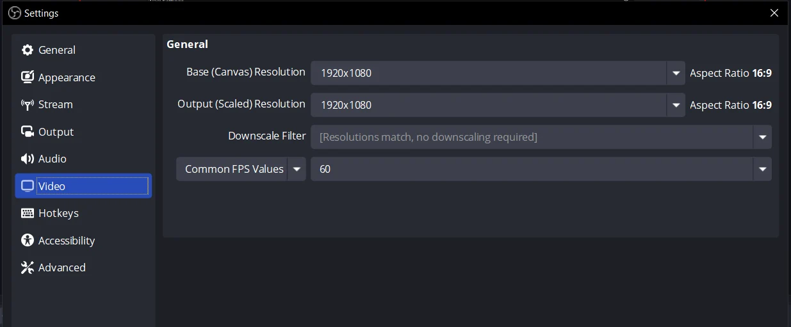Click the Appearance icon in sidebar
791x327 pixels.
[28, 77]
